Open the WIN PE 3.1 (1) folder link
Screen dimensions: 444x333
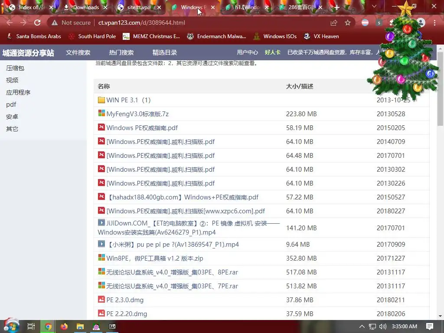pos(128,100)
